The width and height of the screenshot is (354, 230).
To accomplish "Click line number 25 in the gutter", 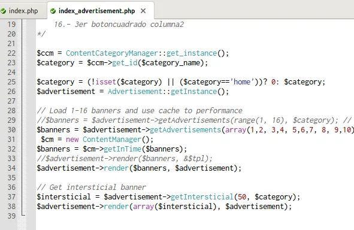I will tap(11, 81).
